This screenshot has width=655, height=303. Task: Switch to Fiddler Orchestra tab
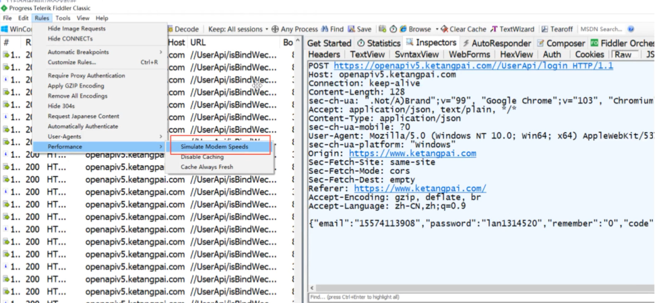point(622,43)
